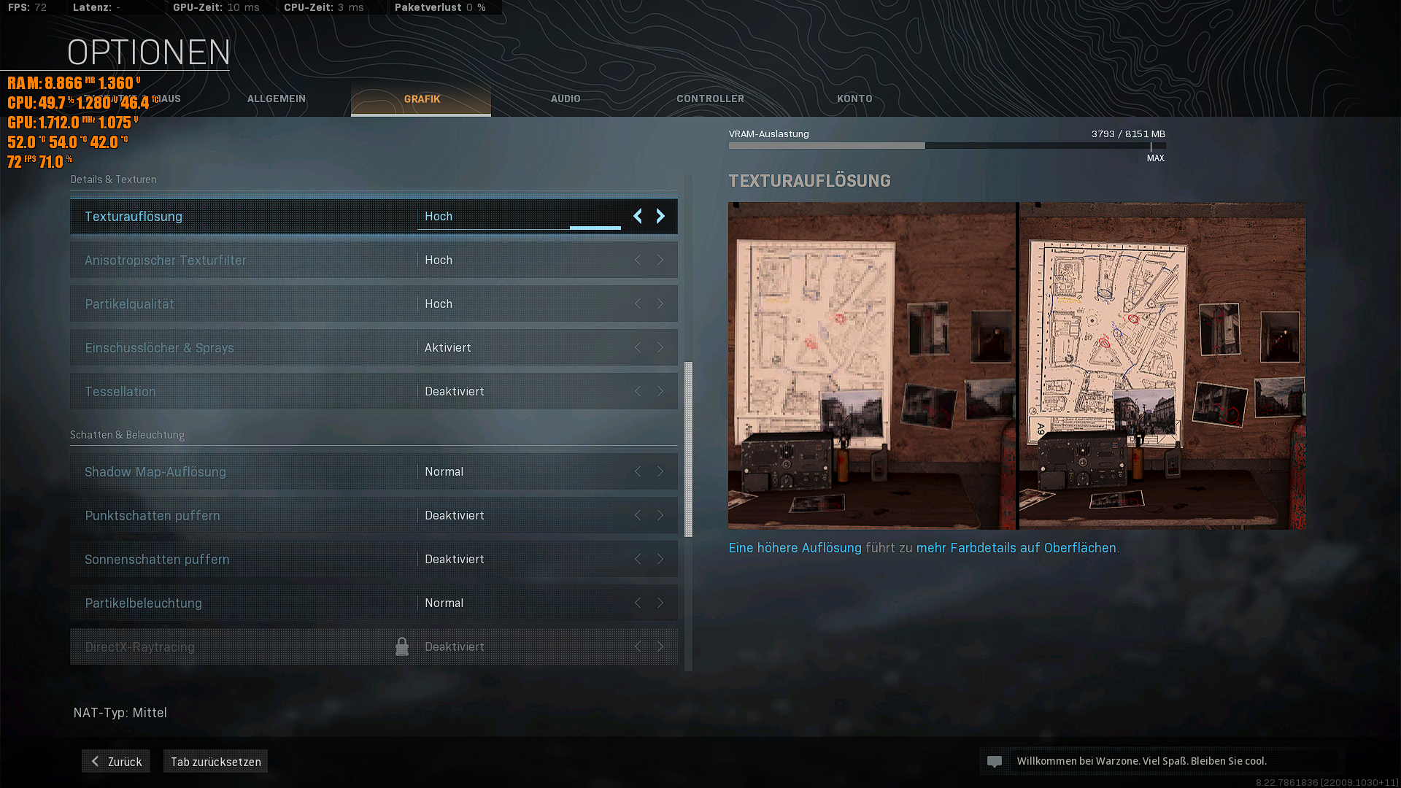Enable Tessellation using its right arrow
The image size is (1401, 788).
coord(660,391)
